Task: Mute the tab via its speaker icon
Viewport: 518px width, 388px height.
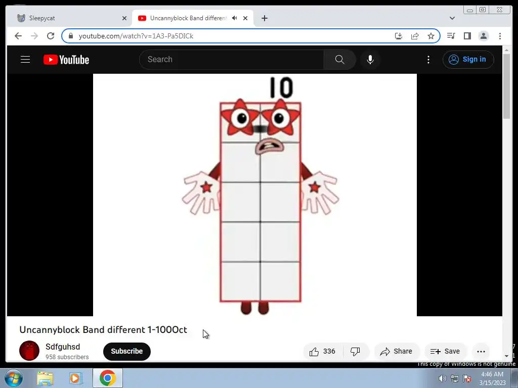Action: 235,18
